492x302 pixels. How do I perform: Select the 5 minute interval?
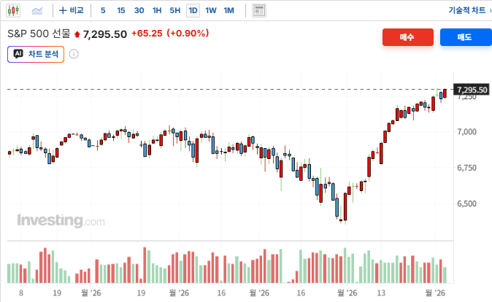pos(103,11)
